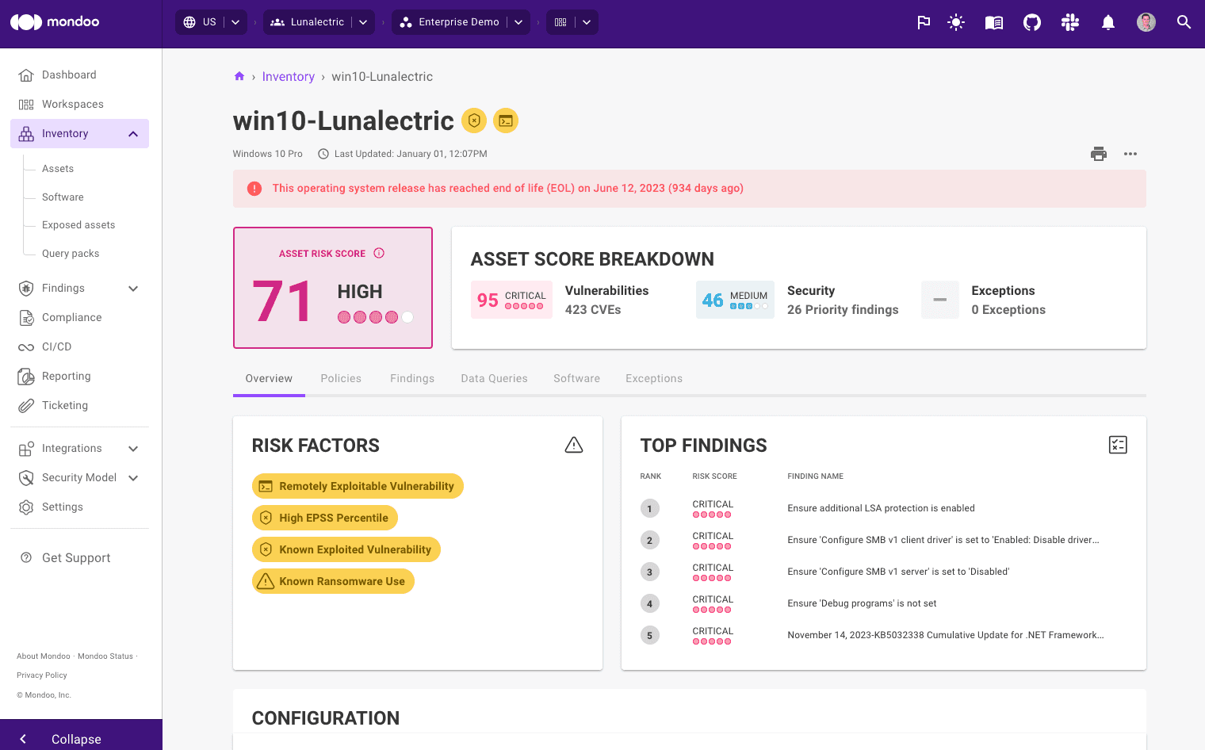
Task: Print the asset page via printer icon
Action: click(1099, 154)
